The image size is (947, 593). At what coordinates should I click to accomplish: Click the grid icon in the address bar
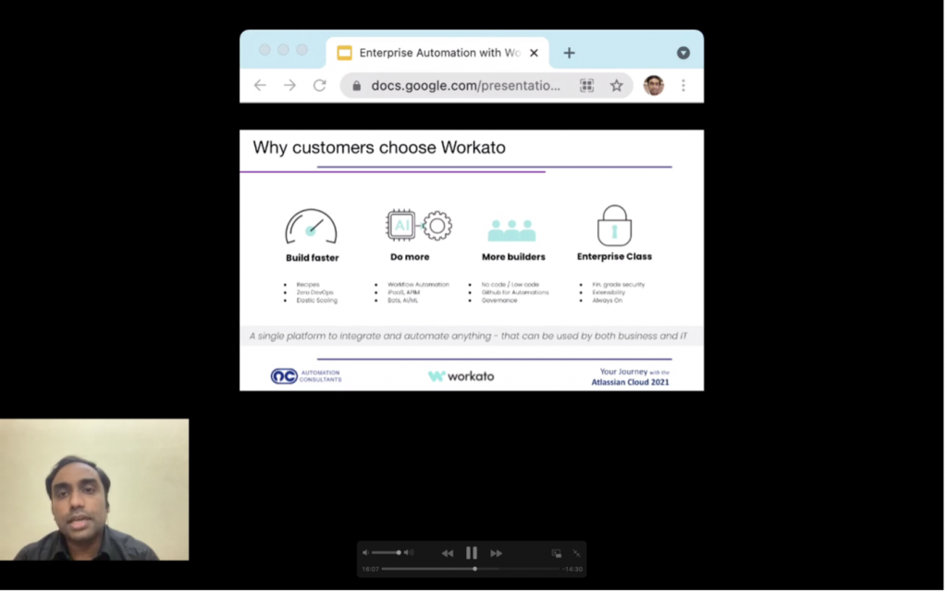click(x=586, y=86)
